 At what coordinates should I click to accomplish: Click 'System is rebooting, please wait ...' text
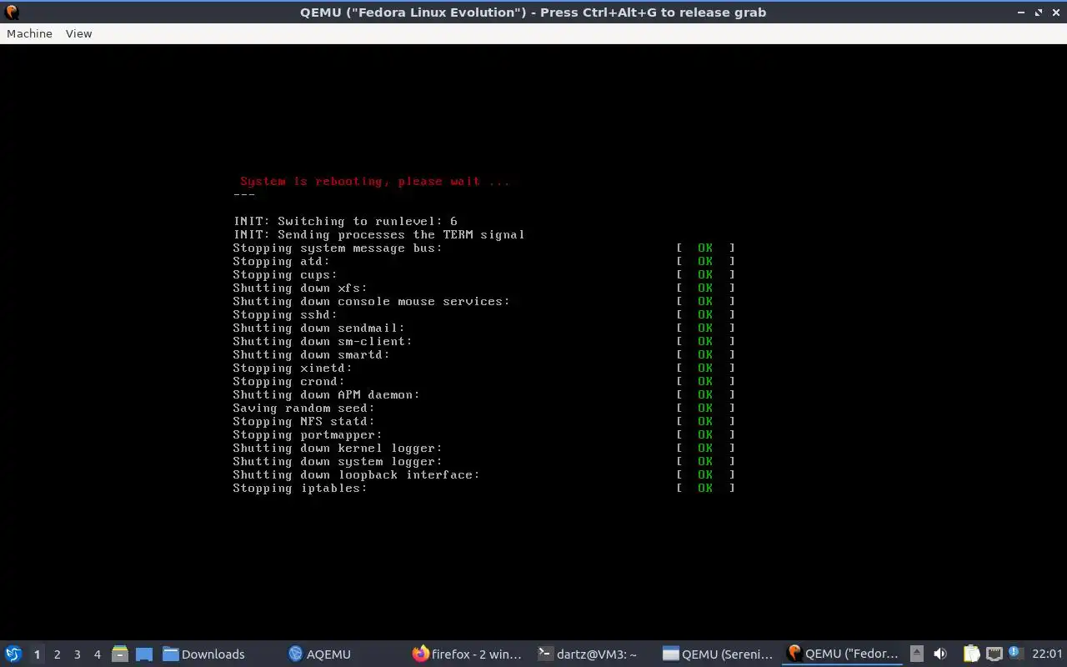[x=374, y=181]
